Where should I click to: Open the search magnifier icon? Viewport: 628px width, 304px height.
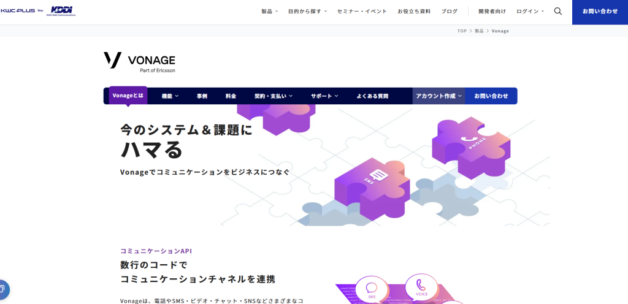pos(558,11)
